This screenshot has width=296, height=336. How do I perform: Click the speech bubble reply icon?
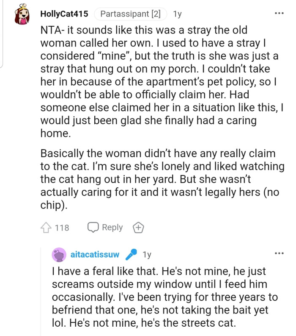pos(93,228)
